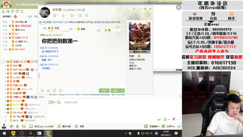
Task: Click the network signal strength icon
Action: 179,126
